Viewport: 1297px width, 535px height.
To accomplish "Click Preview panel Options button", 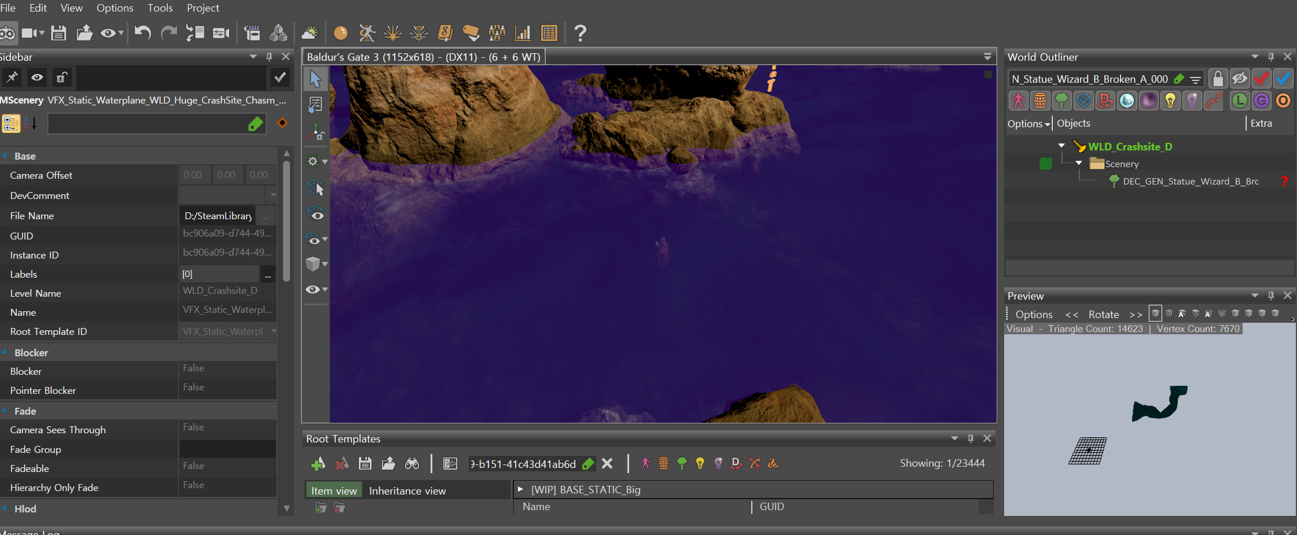I will [1034, 314].
